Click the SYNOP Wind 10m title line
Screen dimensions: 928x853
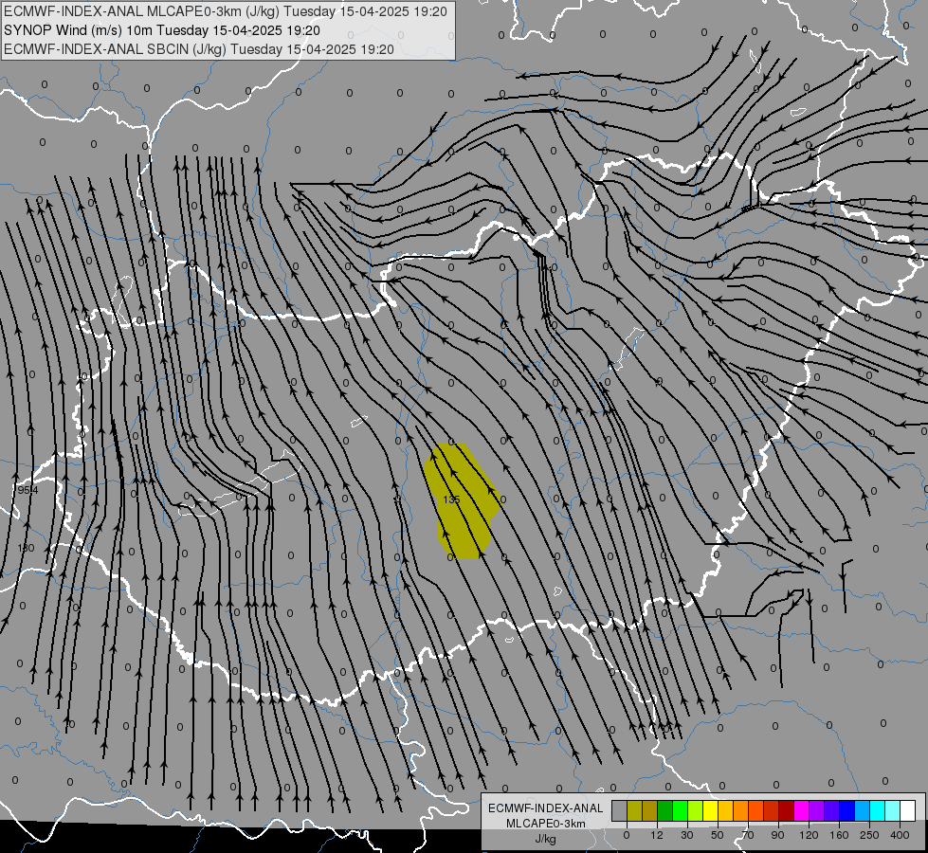[161, 30]
